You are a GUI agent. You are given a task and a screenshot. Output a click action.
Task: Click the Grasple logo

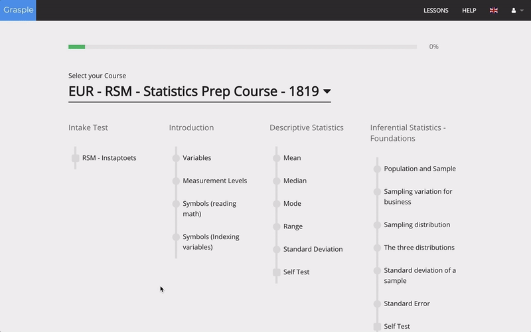(x=18, y=10)
